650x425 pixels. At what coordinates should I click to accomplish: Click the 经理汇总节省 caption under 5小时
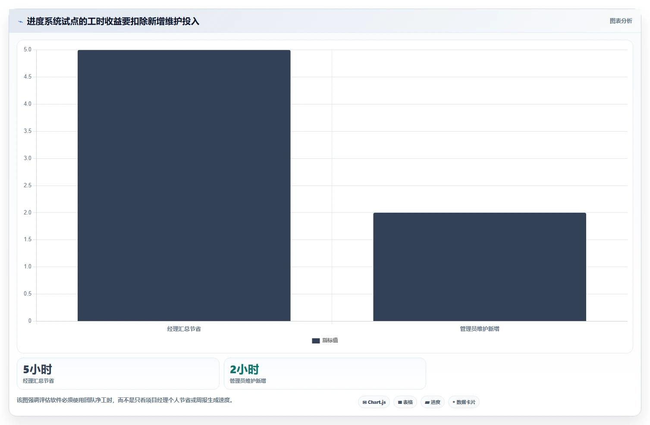click(38, 381)
